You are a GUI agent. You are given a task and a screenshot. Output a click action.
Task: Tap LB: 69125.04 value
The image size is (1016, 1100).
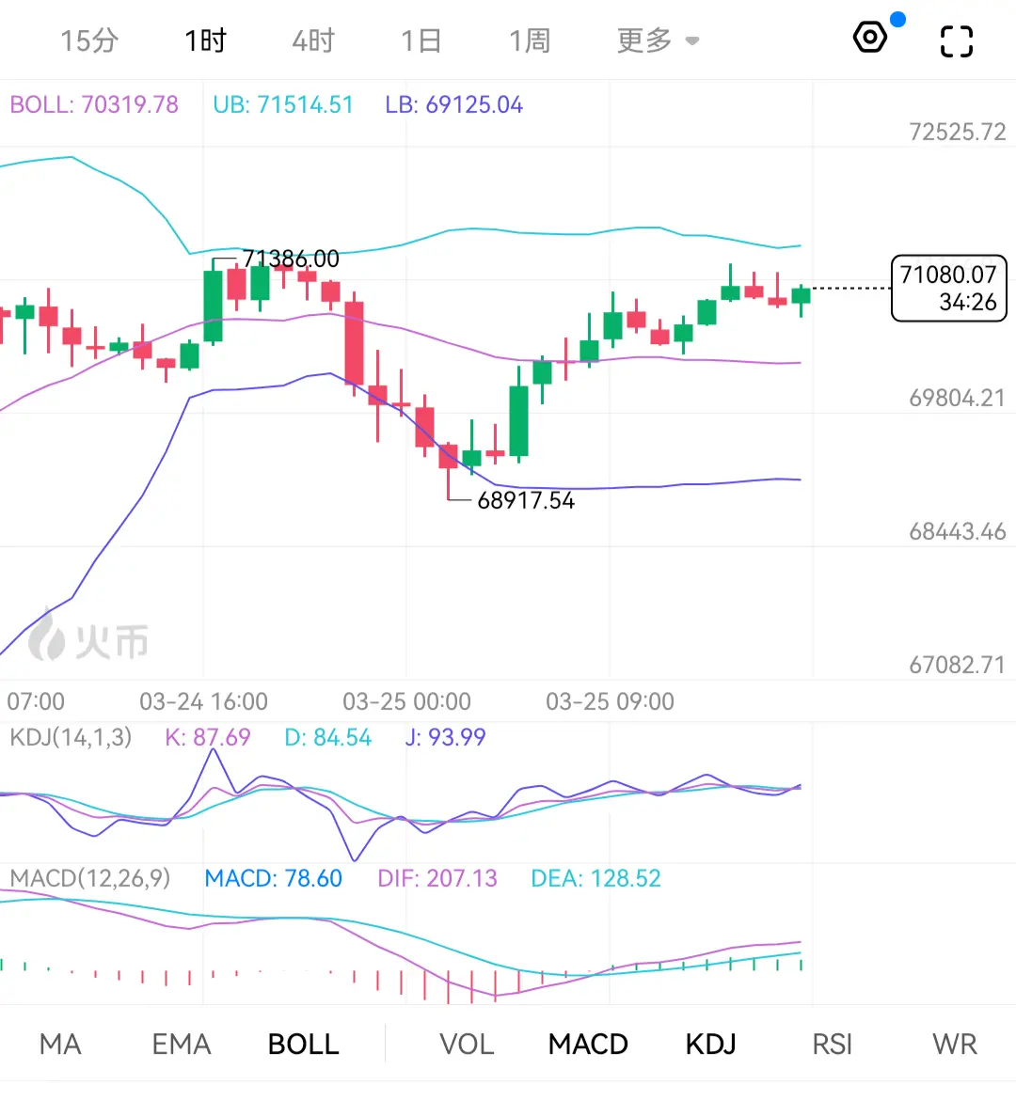click(x=453, y=104)
